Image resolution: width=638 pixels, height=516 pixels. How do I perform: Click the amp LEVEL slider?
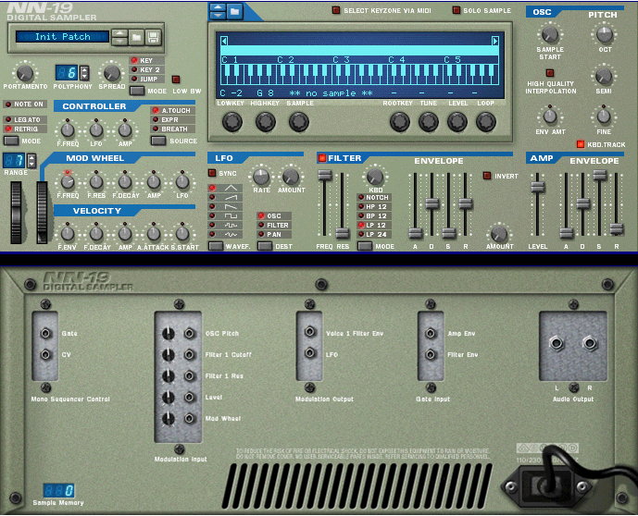point(537,187)
